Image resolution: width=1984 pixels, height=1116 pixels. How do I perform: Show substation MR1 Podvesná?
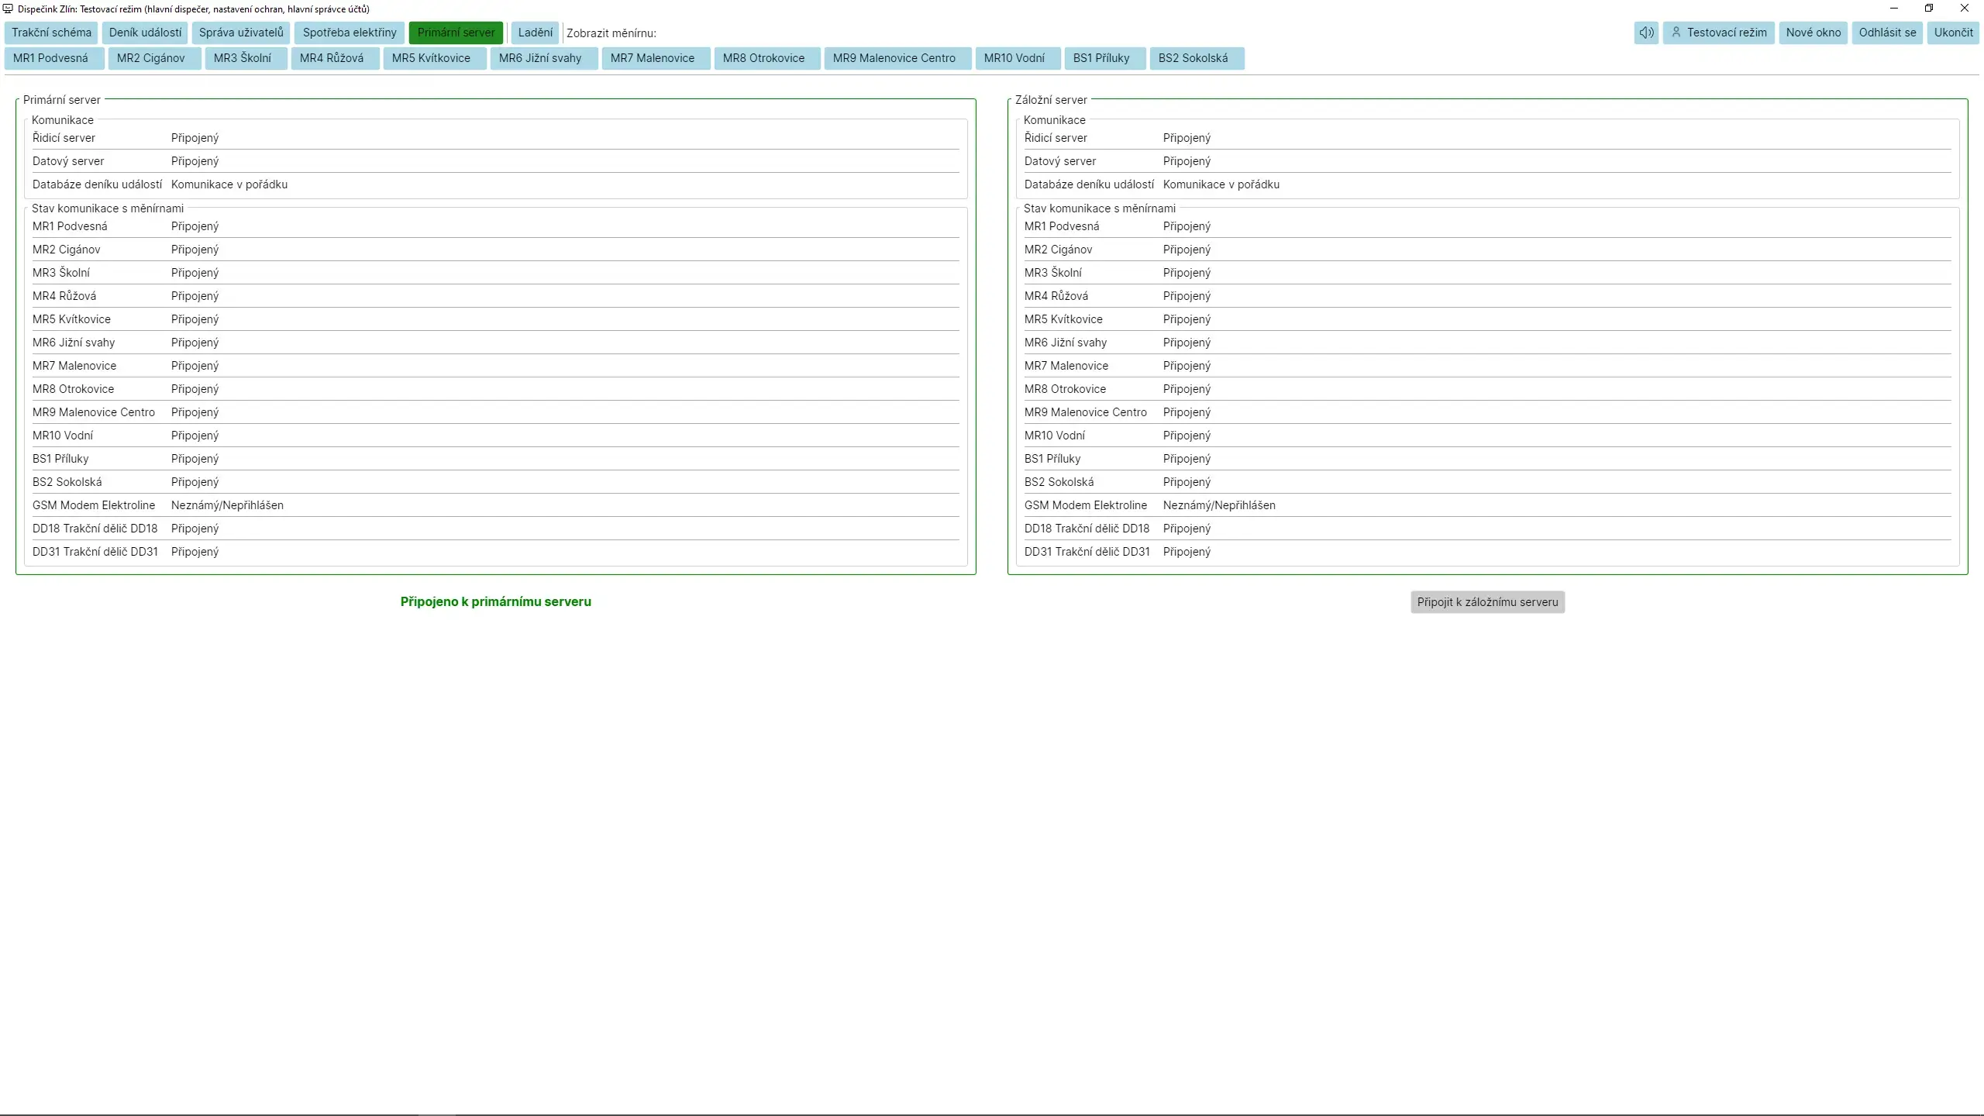pyautogui.click(x=51, y=58)
